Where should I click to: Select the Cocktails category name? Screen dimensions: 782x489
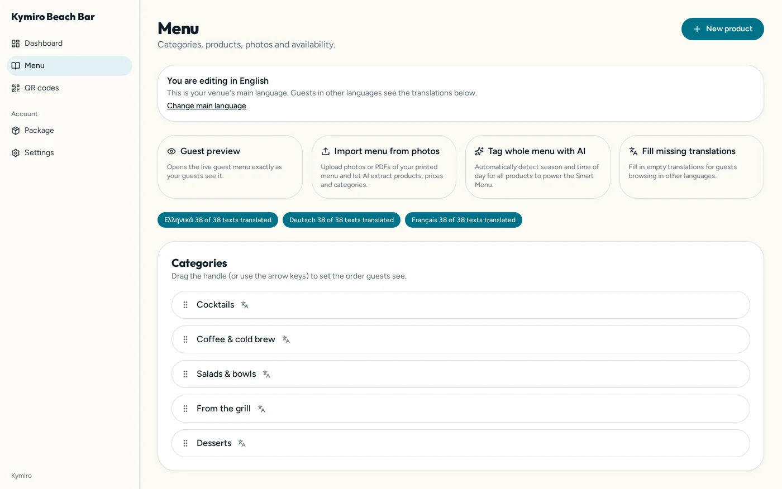[216, 305]
